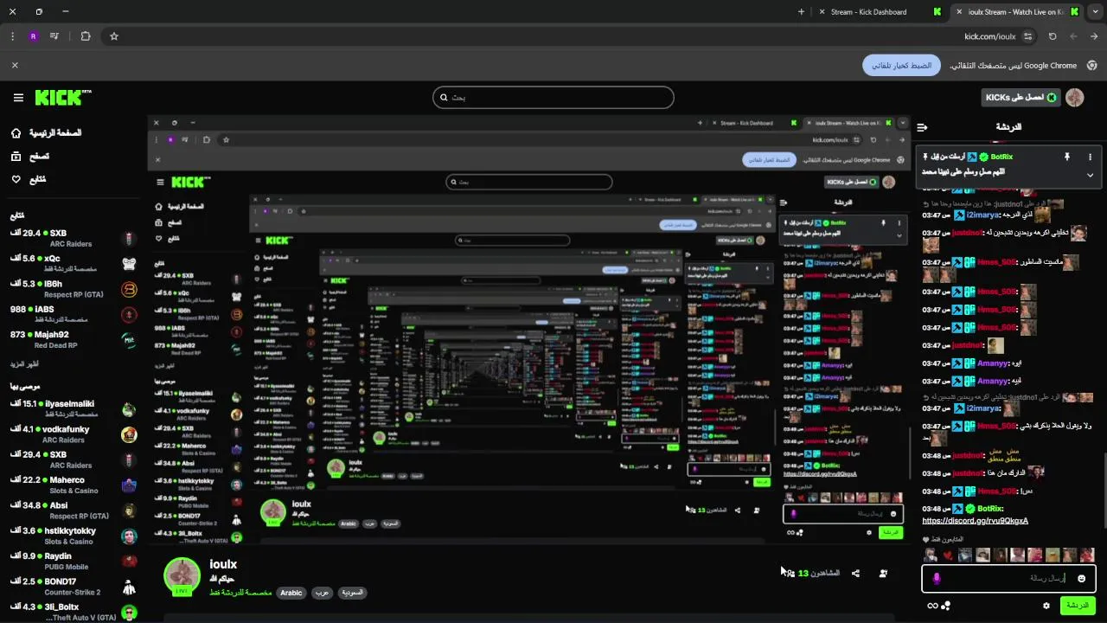Image resolution: width=1107 pixels, height=623 pixels.
Task: Click the عرب tag under ioulx
Action: click(321, 593)
